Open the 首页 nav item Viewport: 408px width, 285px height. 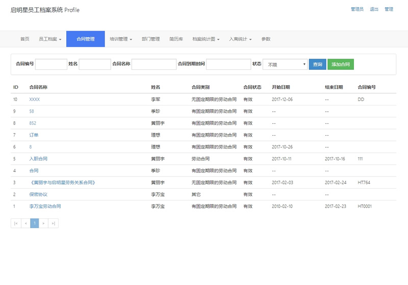pyautogui.click(x=24, y=39)
